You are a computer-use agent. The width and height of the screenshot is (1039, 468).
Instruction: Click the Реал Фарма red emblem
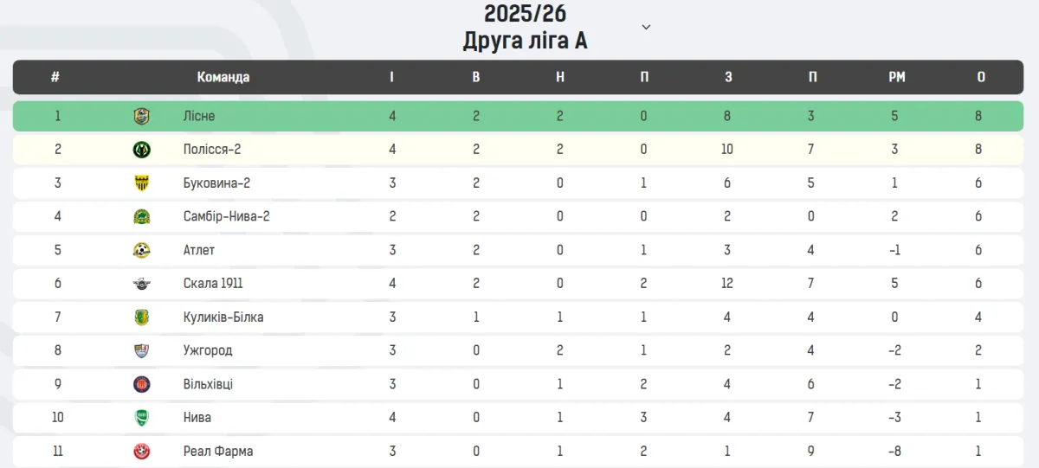(141, 451)
